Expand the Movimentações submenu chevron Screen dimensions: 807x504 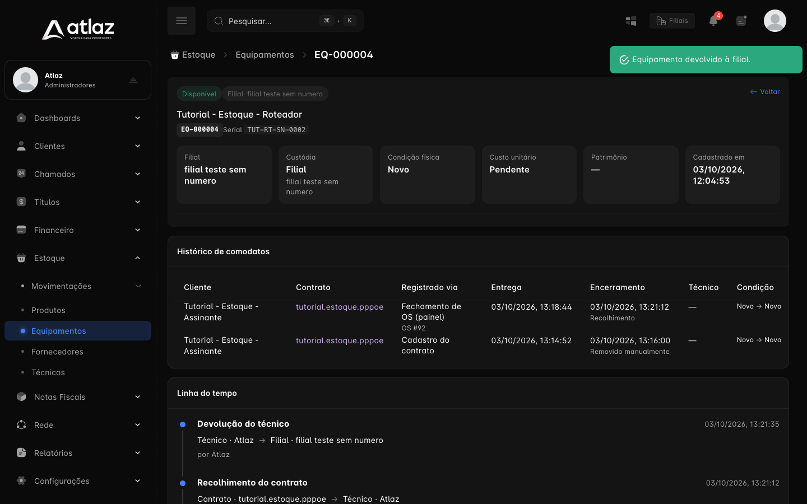pos(138,286)
